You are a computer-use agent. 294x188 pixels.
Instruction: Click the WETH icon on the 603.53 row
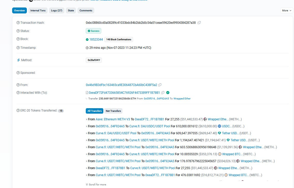coord(240,147)
